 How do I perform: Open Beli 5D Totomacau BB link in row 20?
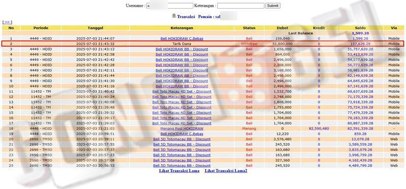182,139
